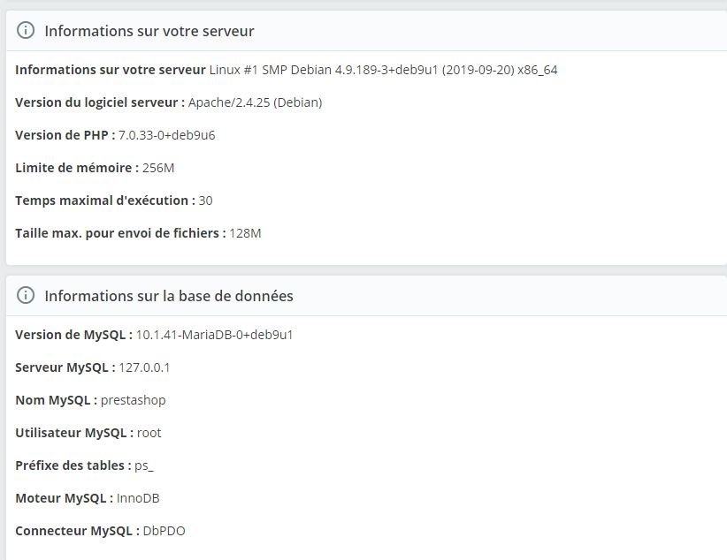Click info icon beside database information heading
This screenshot has height=560, width=727.
[x=26, y=295]
